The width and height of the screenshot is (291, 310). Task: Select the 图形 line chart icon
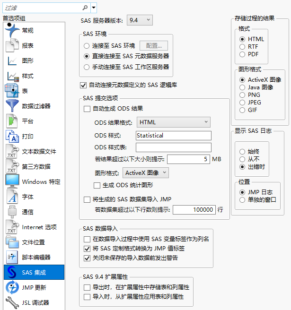[x=12, y=60]
